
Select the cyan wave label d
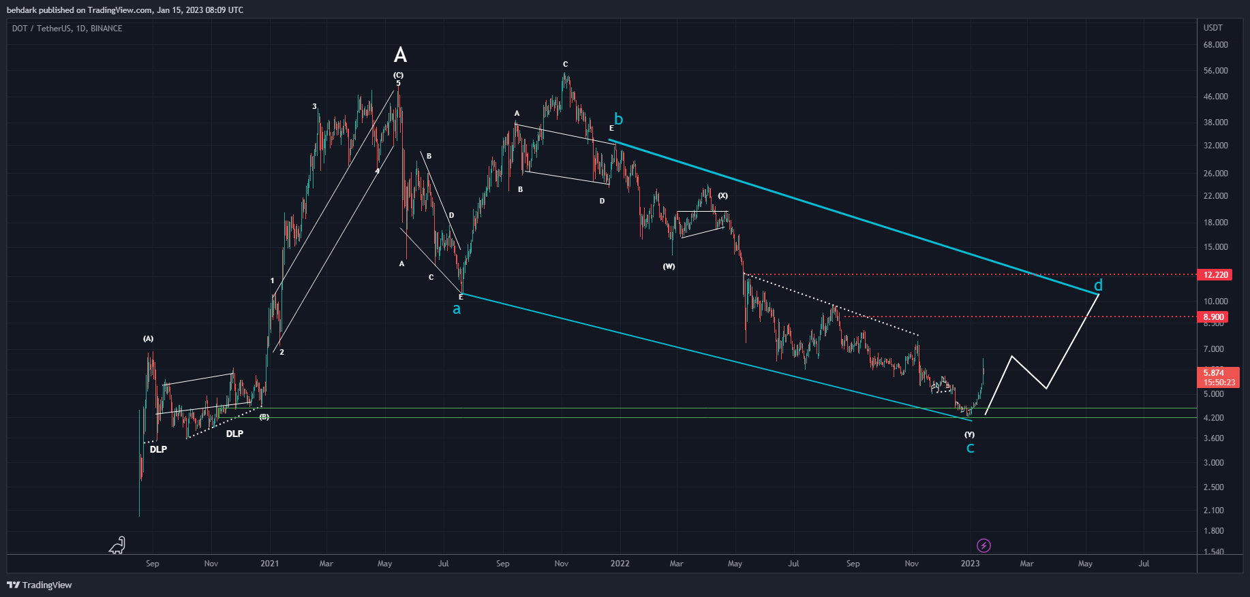pos(1098,285)
